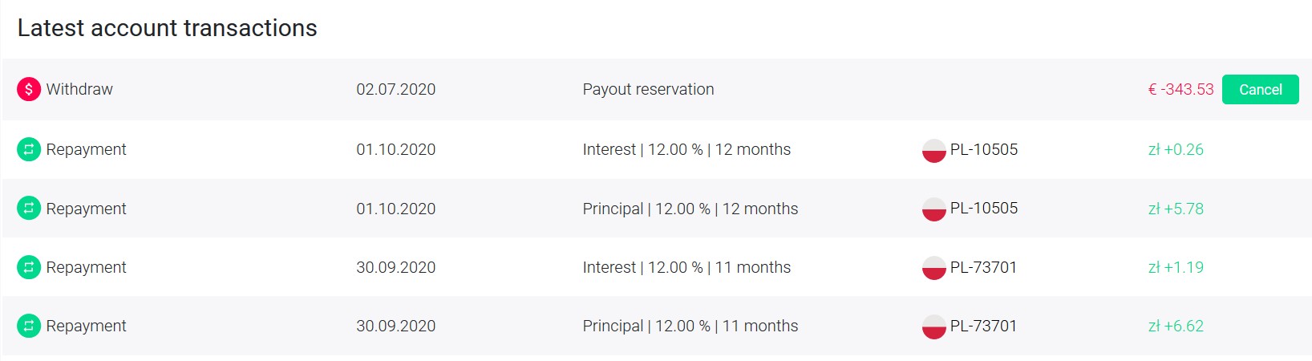The width and height of the screenshot is (1312, 361).
Task: Select the Withdraw transaction label
Action: click(x=79, y=89)
